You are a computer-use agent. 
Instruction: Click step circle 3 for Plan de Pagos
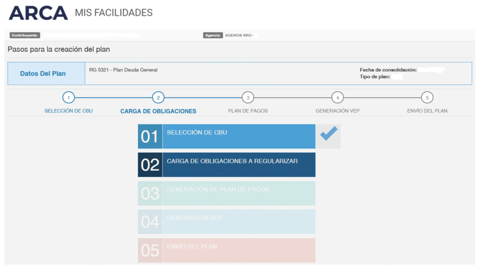coord(248,97)
